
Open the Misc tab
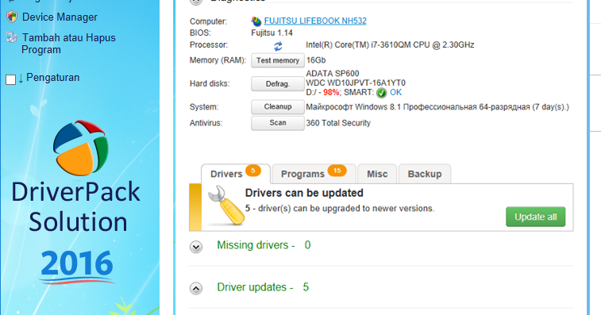[x=377, y=174]
